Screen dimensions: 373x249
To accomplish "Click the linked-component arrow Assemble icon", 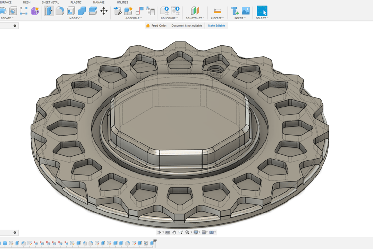I will 118,11.
